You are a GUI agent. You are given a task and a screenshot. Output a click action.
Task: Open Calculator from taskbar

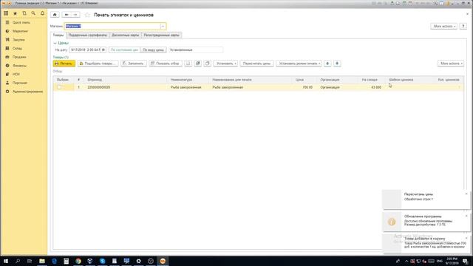tap(66, 261)
